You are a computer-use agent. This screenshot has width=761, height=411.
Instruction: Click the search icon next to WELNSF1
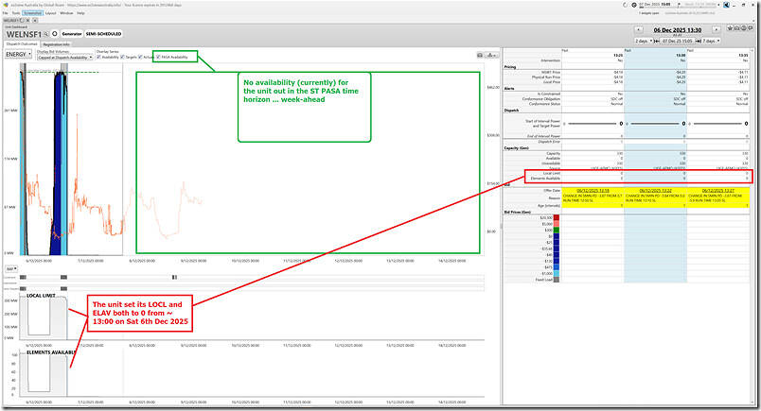click(46, 34)
